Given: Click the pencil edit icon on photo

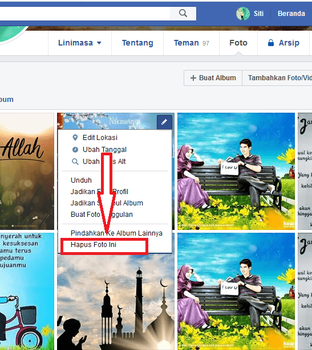Looking at the screenshot, I should [x=164, y=122].
